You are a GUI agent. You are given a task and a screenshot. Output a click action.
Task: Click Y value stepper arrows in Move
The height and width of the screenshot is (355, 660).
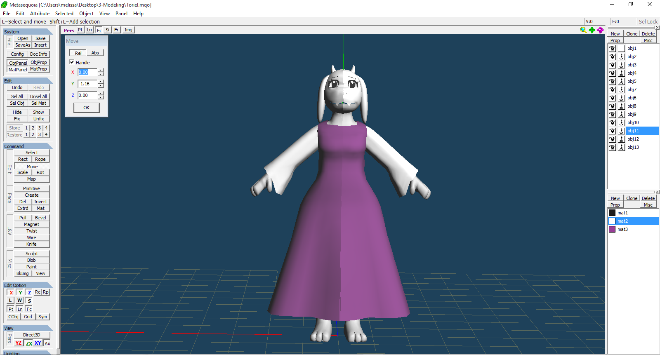click(x=101, y=84)
